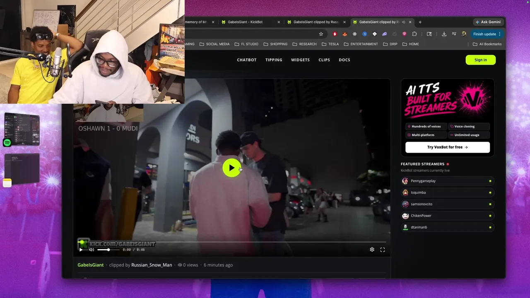This screenshot has height=298, width=530.
Task: Seek on the video progress bar
Action: [x=232, y=242]
